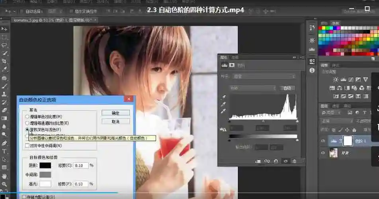Click view previous state icon in Properties
The width and height of the screenshot is (379, 199).
267,161
